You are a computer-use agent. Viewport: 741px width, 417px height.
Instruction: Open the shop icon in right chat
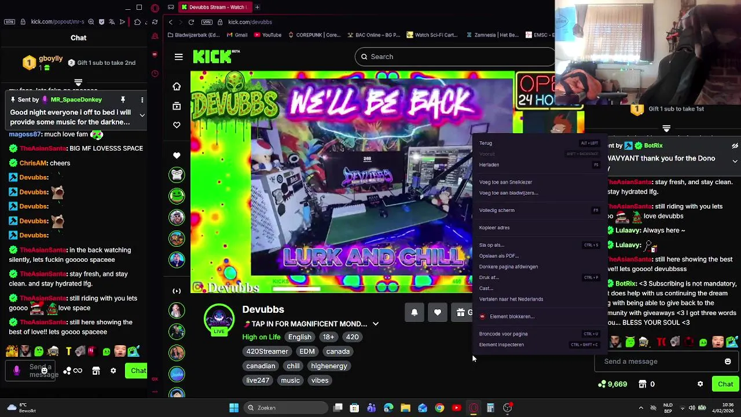point(642,384)
